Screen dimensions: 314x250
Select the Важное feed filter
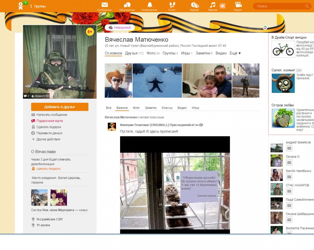(x=122, y=108)
